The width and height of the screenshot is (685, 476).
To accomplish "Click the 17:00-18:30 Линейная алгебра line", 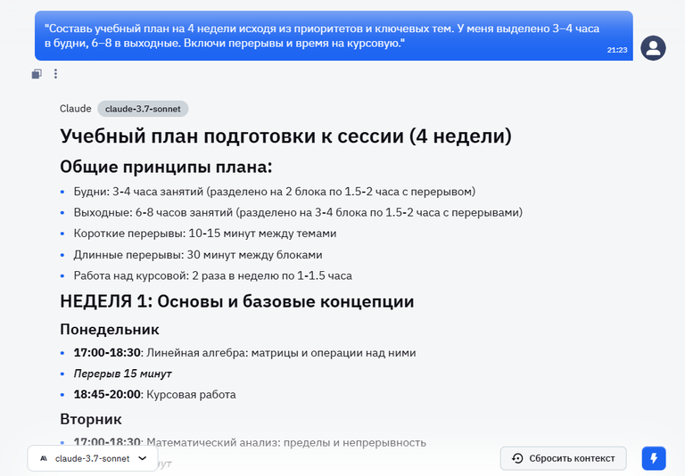I will pos(244,352).
